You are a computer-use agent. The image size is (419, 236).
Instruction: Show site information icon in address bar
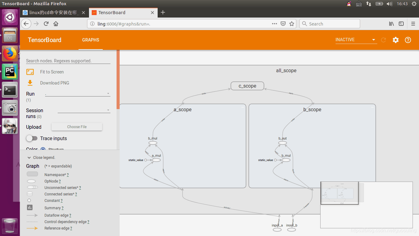92,24
